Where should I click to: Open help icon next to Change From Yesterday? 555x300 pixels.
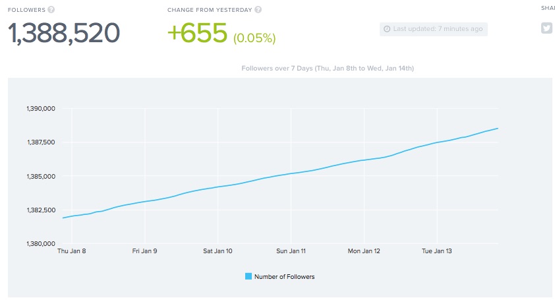pyautogui.click(x=258, y=10)
